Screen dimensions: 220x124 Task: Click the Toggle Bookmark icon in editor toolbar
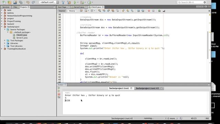(x=132, y=11)
